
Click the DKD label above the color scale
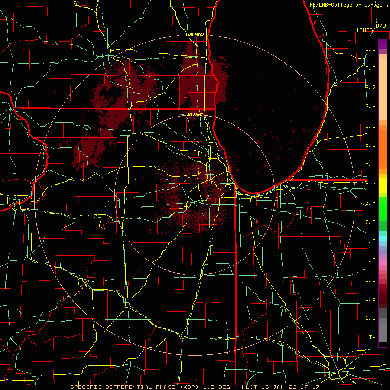(x=380, y=26)
